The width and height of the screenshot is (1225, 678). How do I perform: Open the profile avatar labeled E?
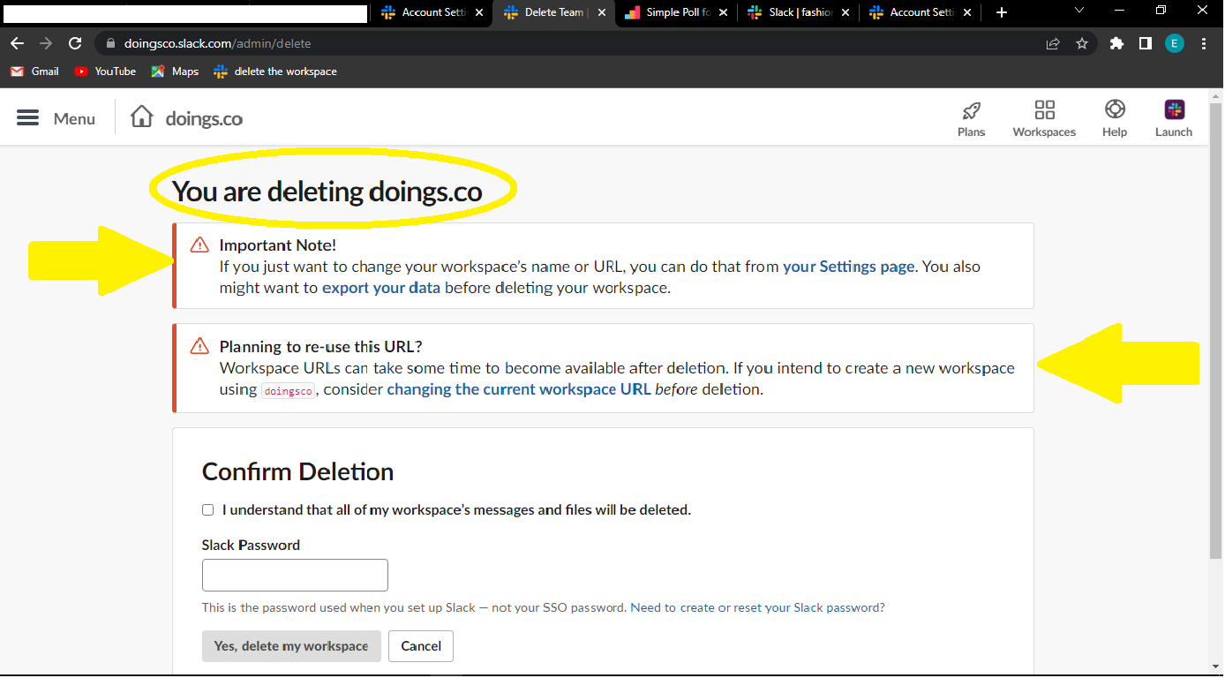(x=1174, y=43)
